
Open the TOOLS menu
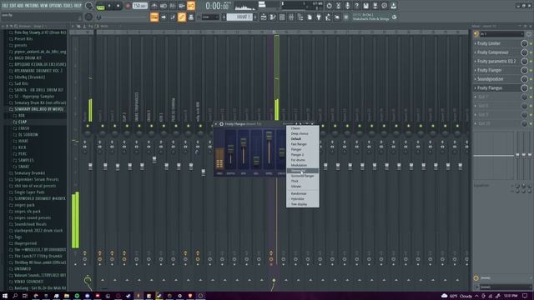[x=68, y=6]
